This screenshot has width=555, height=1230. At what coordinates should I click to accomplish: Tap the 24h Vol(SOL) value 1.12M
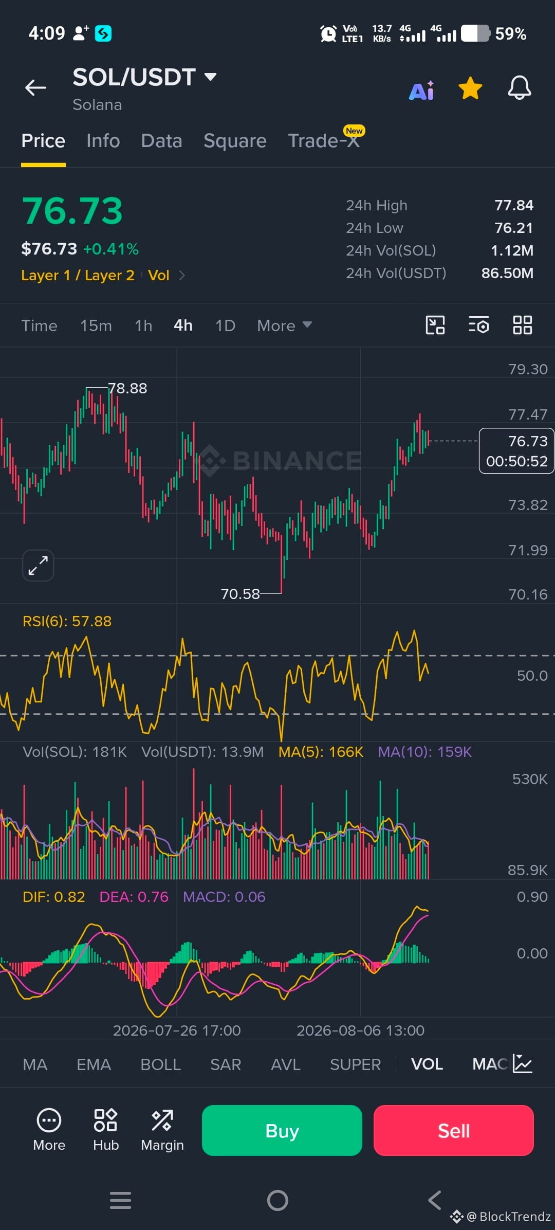point(512,250)
